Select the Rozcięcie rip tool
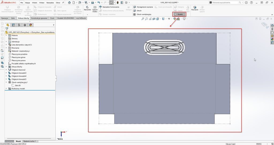274x145 pixels. [195, 8]
